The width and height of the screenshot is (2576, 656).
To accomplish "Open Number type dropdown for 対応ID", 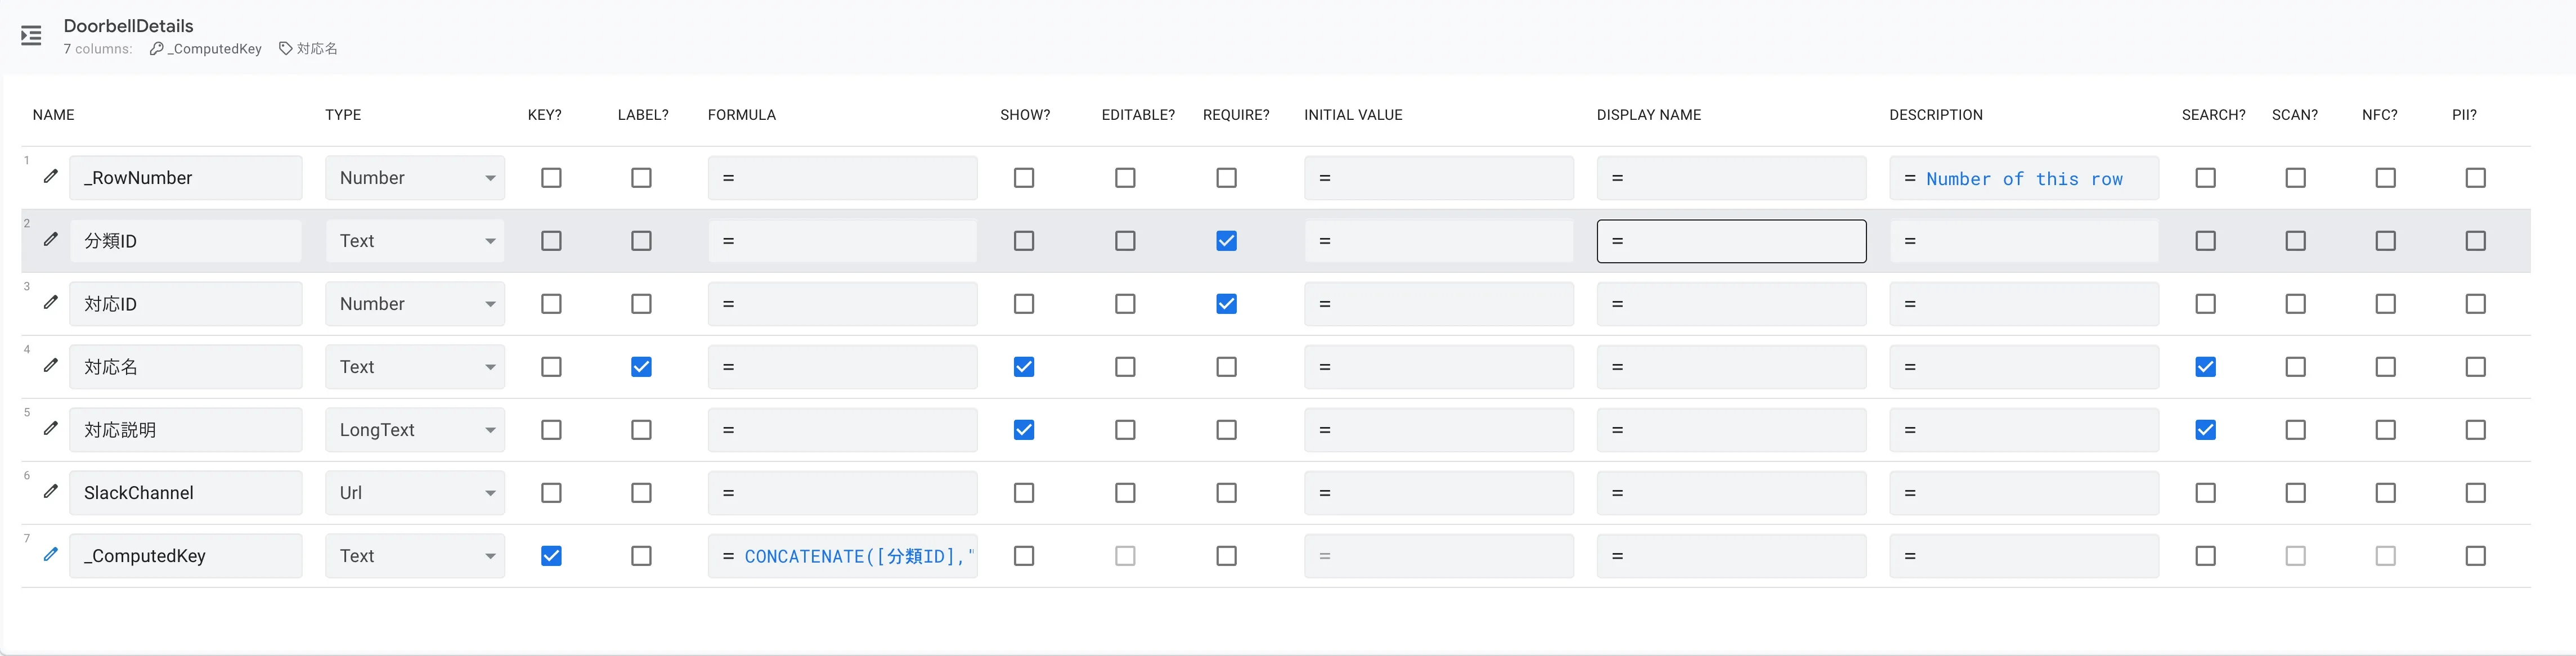I will [x=414, y=304].
